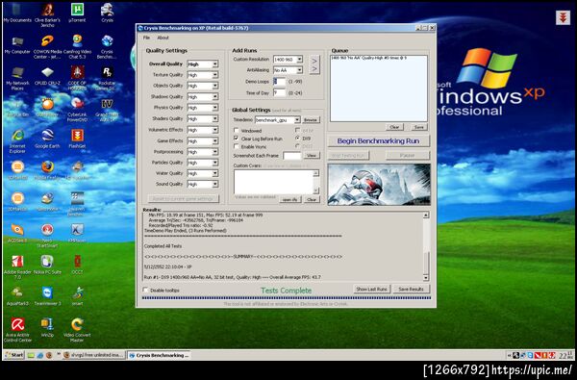Open the OCCT desktop shortcut

point(77,265)
